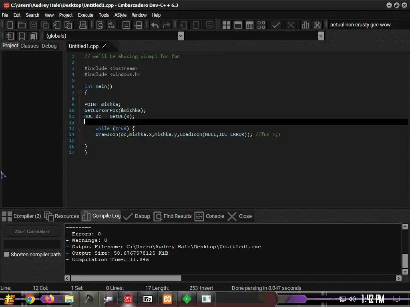Screen dimensions: 410x307
Task: Click the Output Size line in compile log
Action: 117,253
